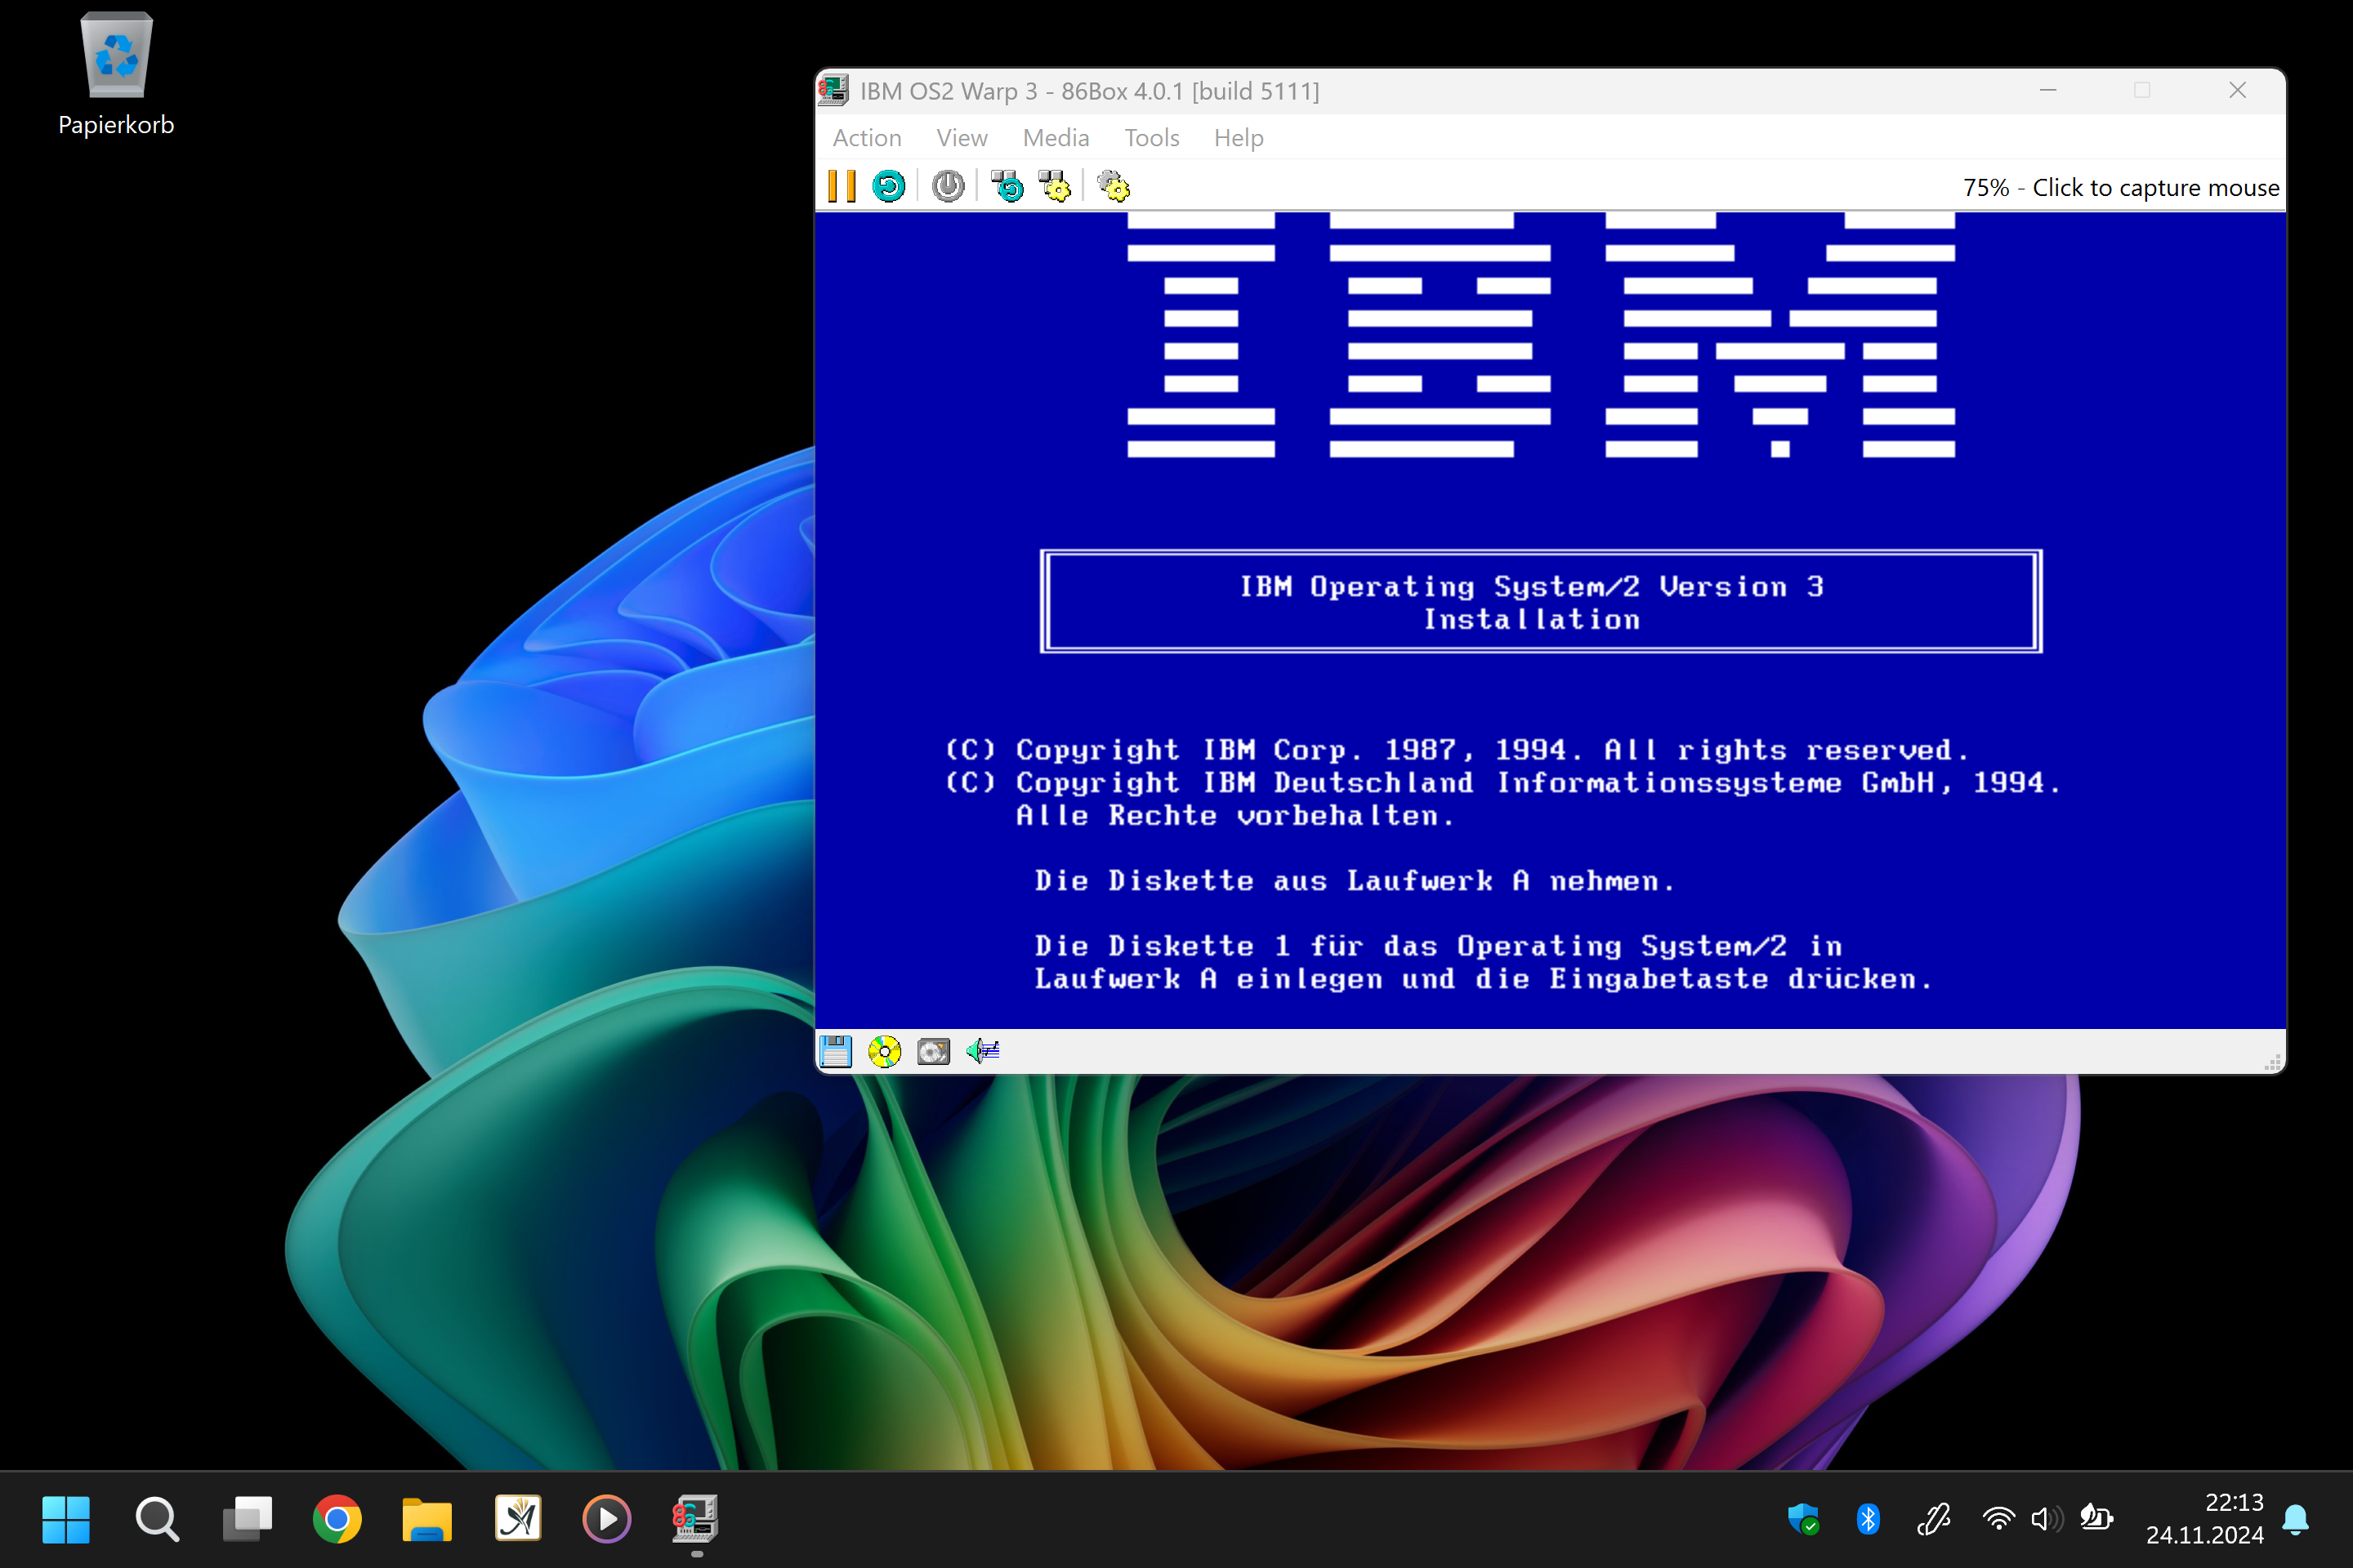The width and height of the screenshot is (2353, 1568).
Task: Open the Media menu
Action: 1056,138
